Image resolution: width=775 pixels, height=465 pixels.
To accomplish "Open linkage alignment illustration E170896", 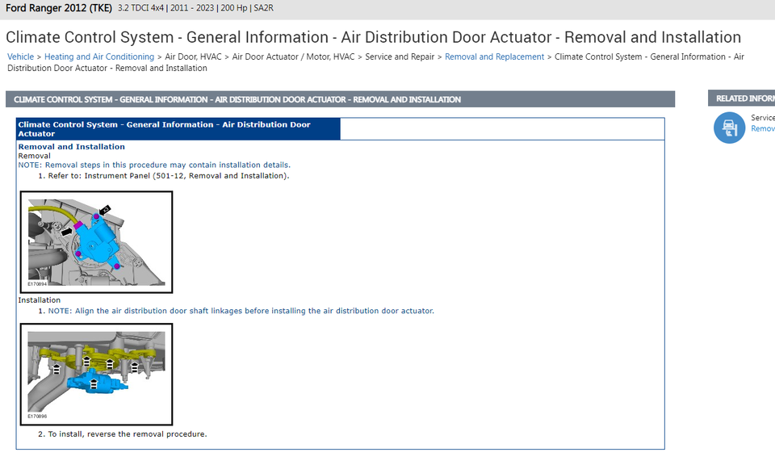I will click(96, 375).
